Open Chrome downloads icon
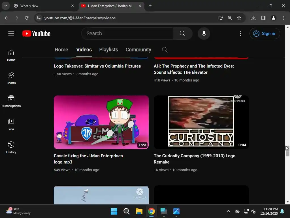The height and width of the screenshot is (218, 290). [x=253, y=18]
